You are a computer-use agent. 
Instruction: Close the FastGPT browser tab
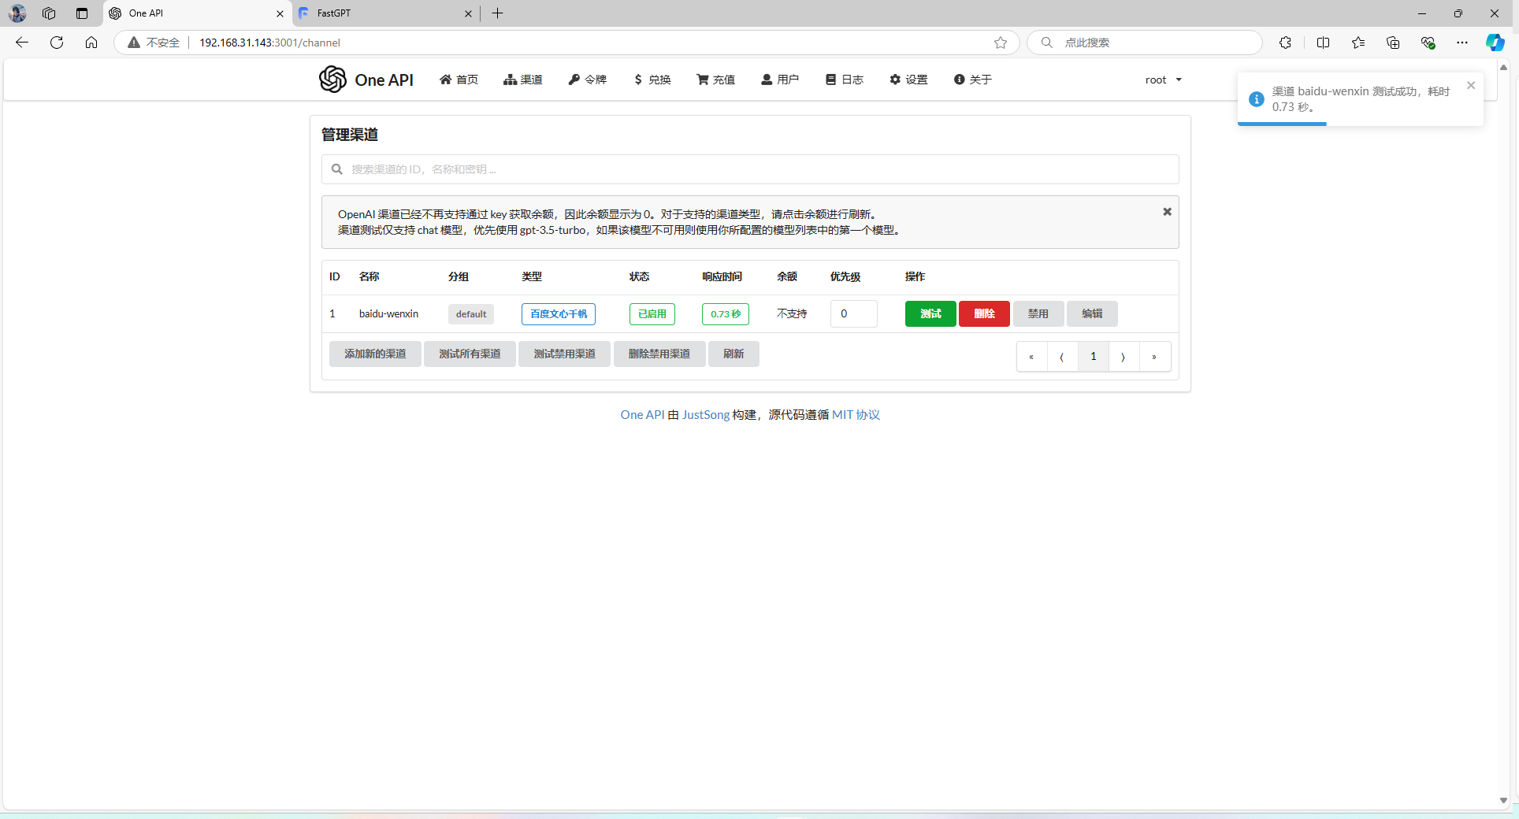coord(468,13)
